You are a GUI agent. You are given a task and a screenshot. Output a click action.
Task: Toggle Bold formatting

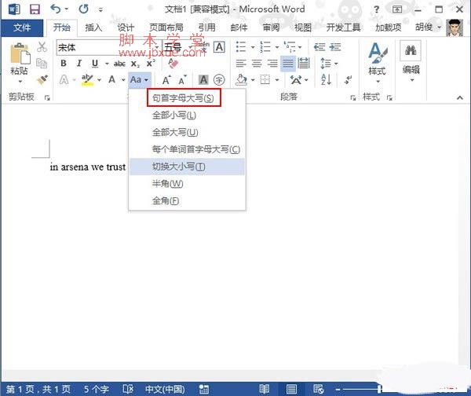click(x=64, y=64)
